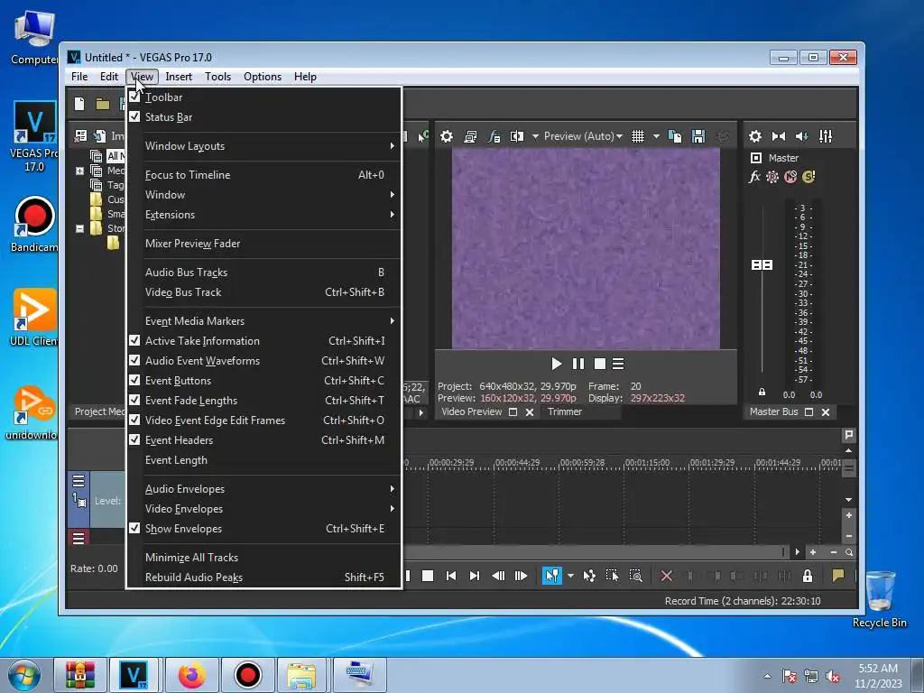The height and width of the screenshot is (693, 924).
Task: Play video in preview window
Action: (556, 365)
